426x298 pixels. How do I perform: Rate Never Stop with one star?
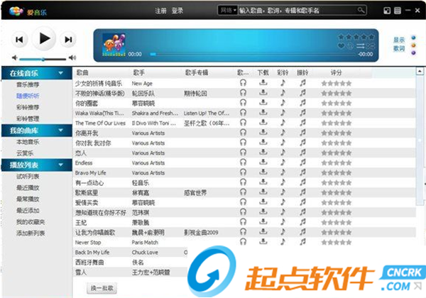[324, 243]
